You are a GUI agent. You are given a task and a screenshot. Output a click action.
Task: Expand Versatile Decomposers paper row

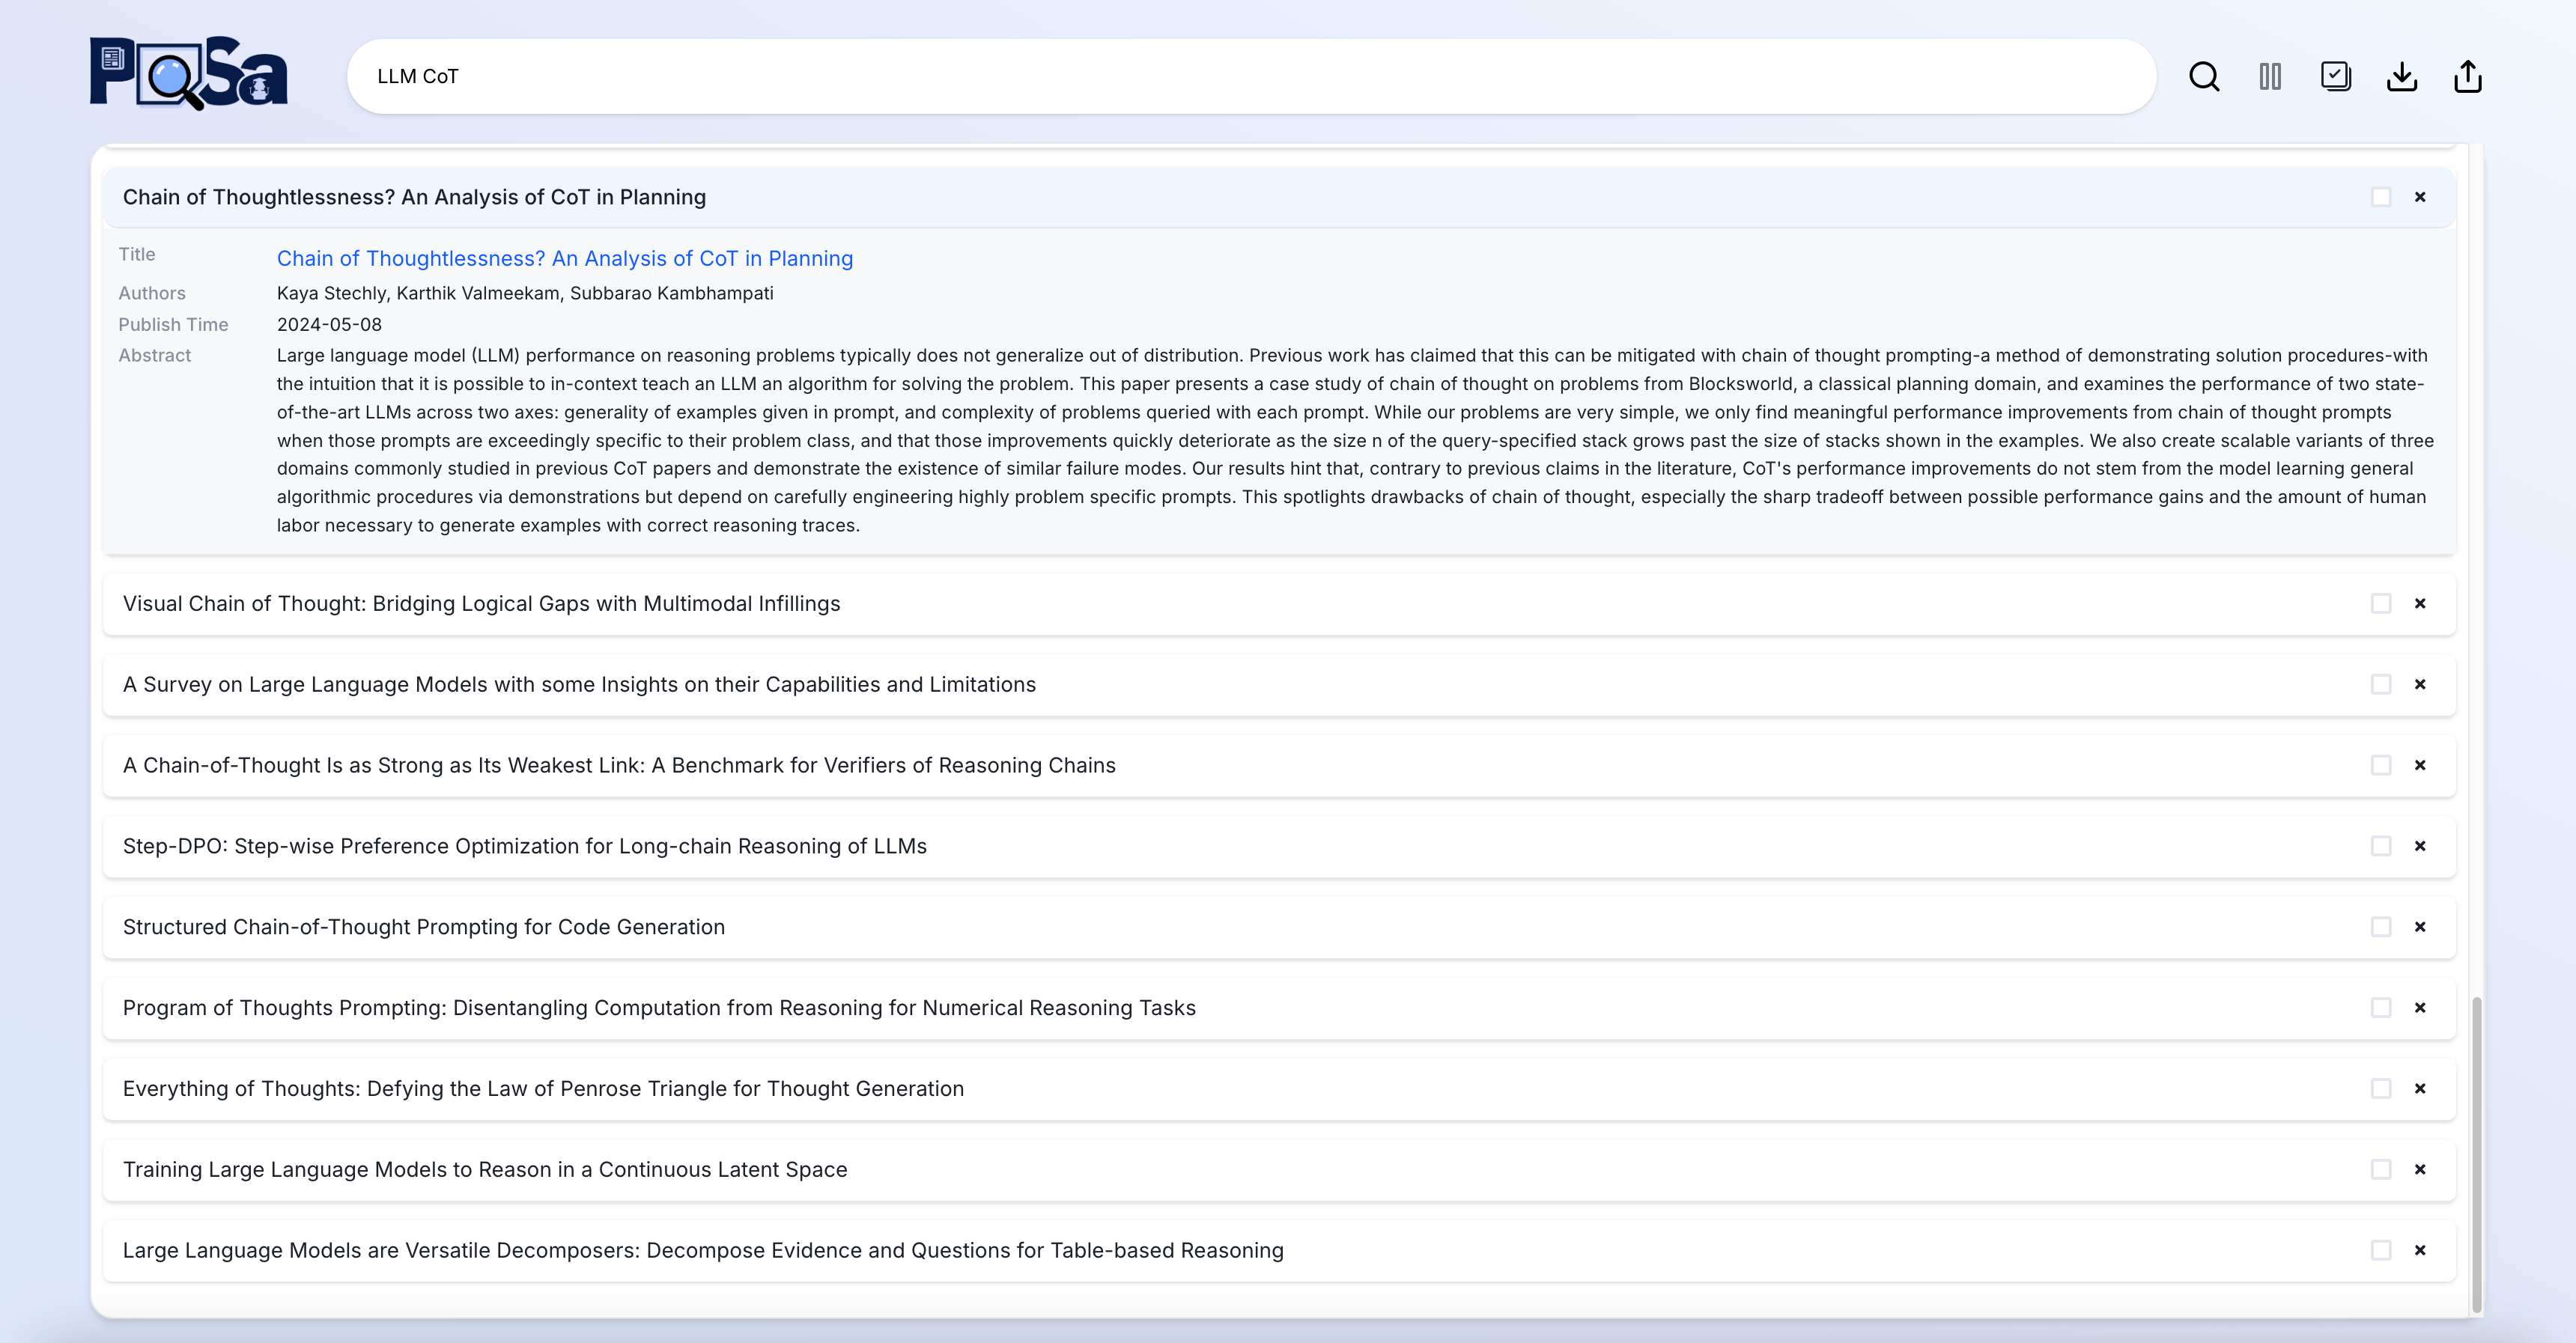pyautogui.click(x=1279, y=1250)
